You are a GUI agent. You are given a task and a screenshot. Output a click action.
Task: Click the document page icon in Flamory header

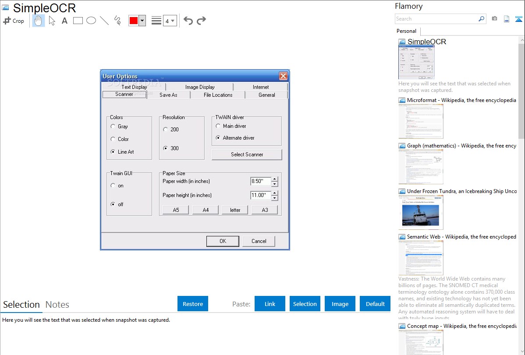click(x=507, y=19)
